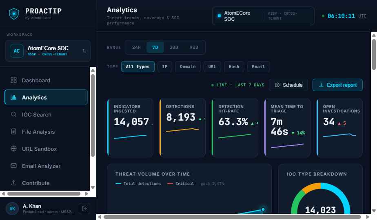Toggle Critical legend item
The height and width of the screenshot is (220, 377).
181,183
